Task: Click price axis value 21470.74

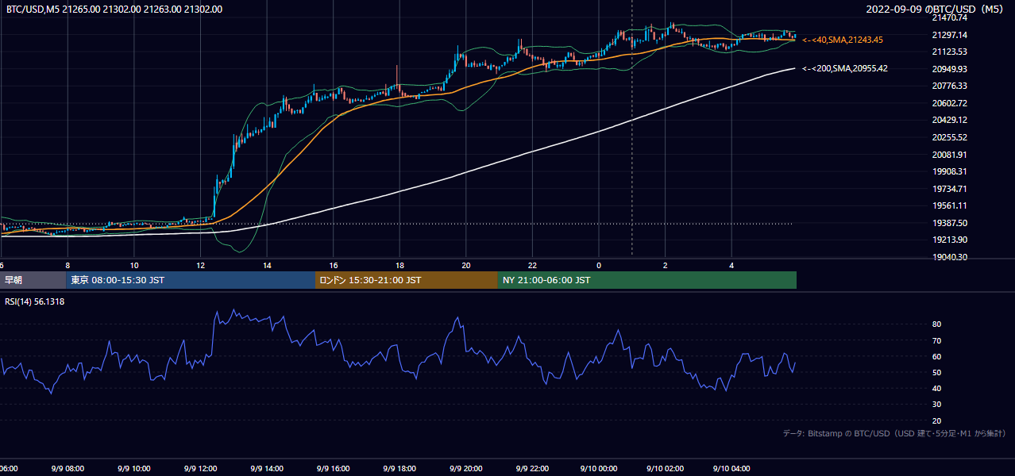Action: [949, 17]
